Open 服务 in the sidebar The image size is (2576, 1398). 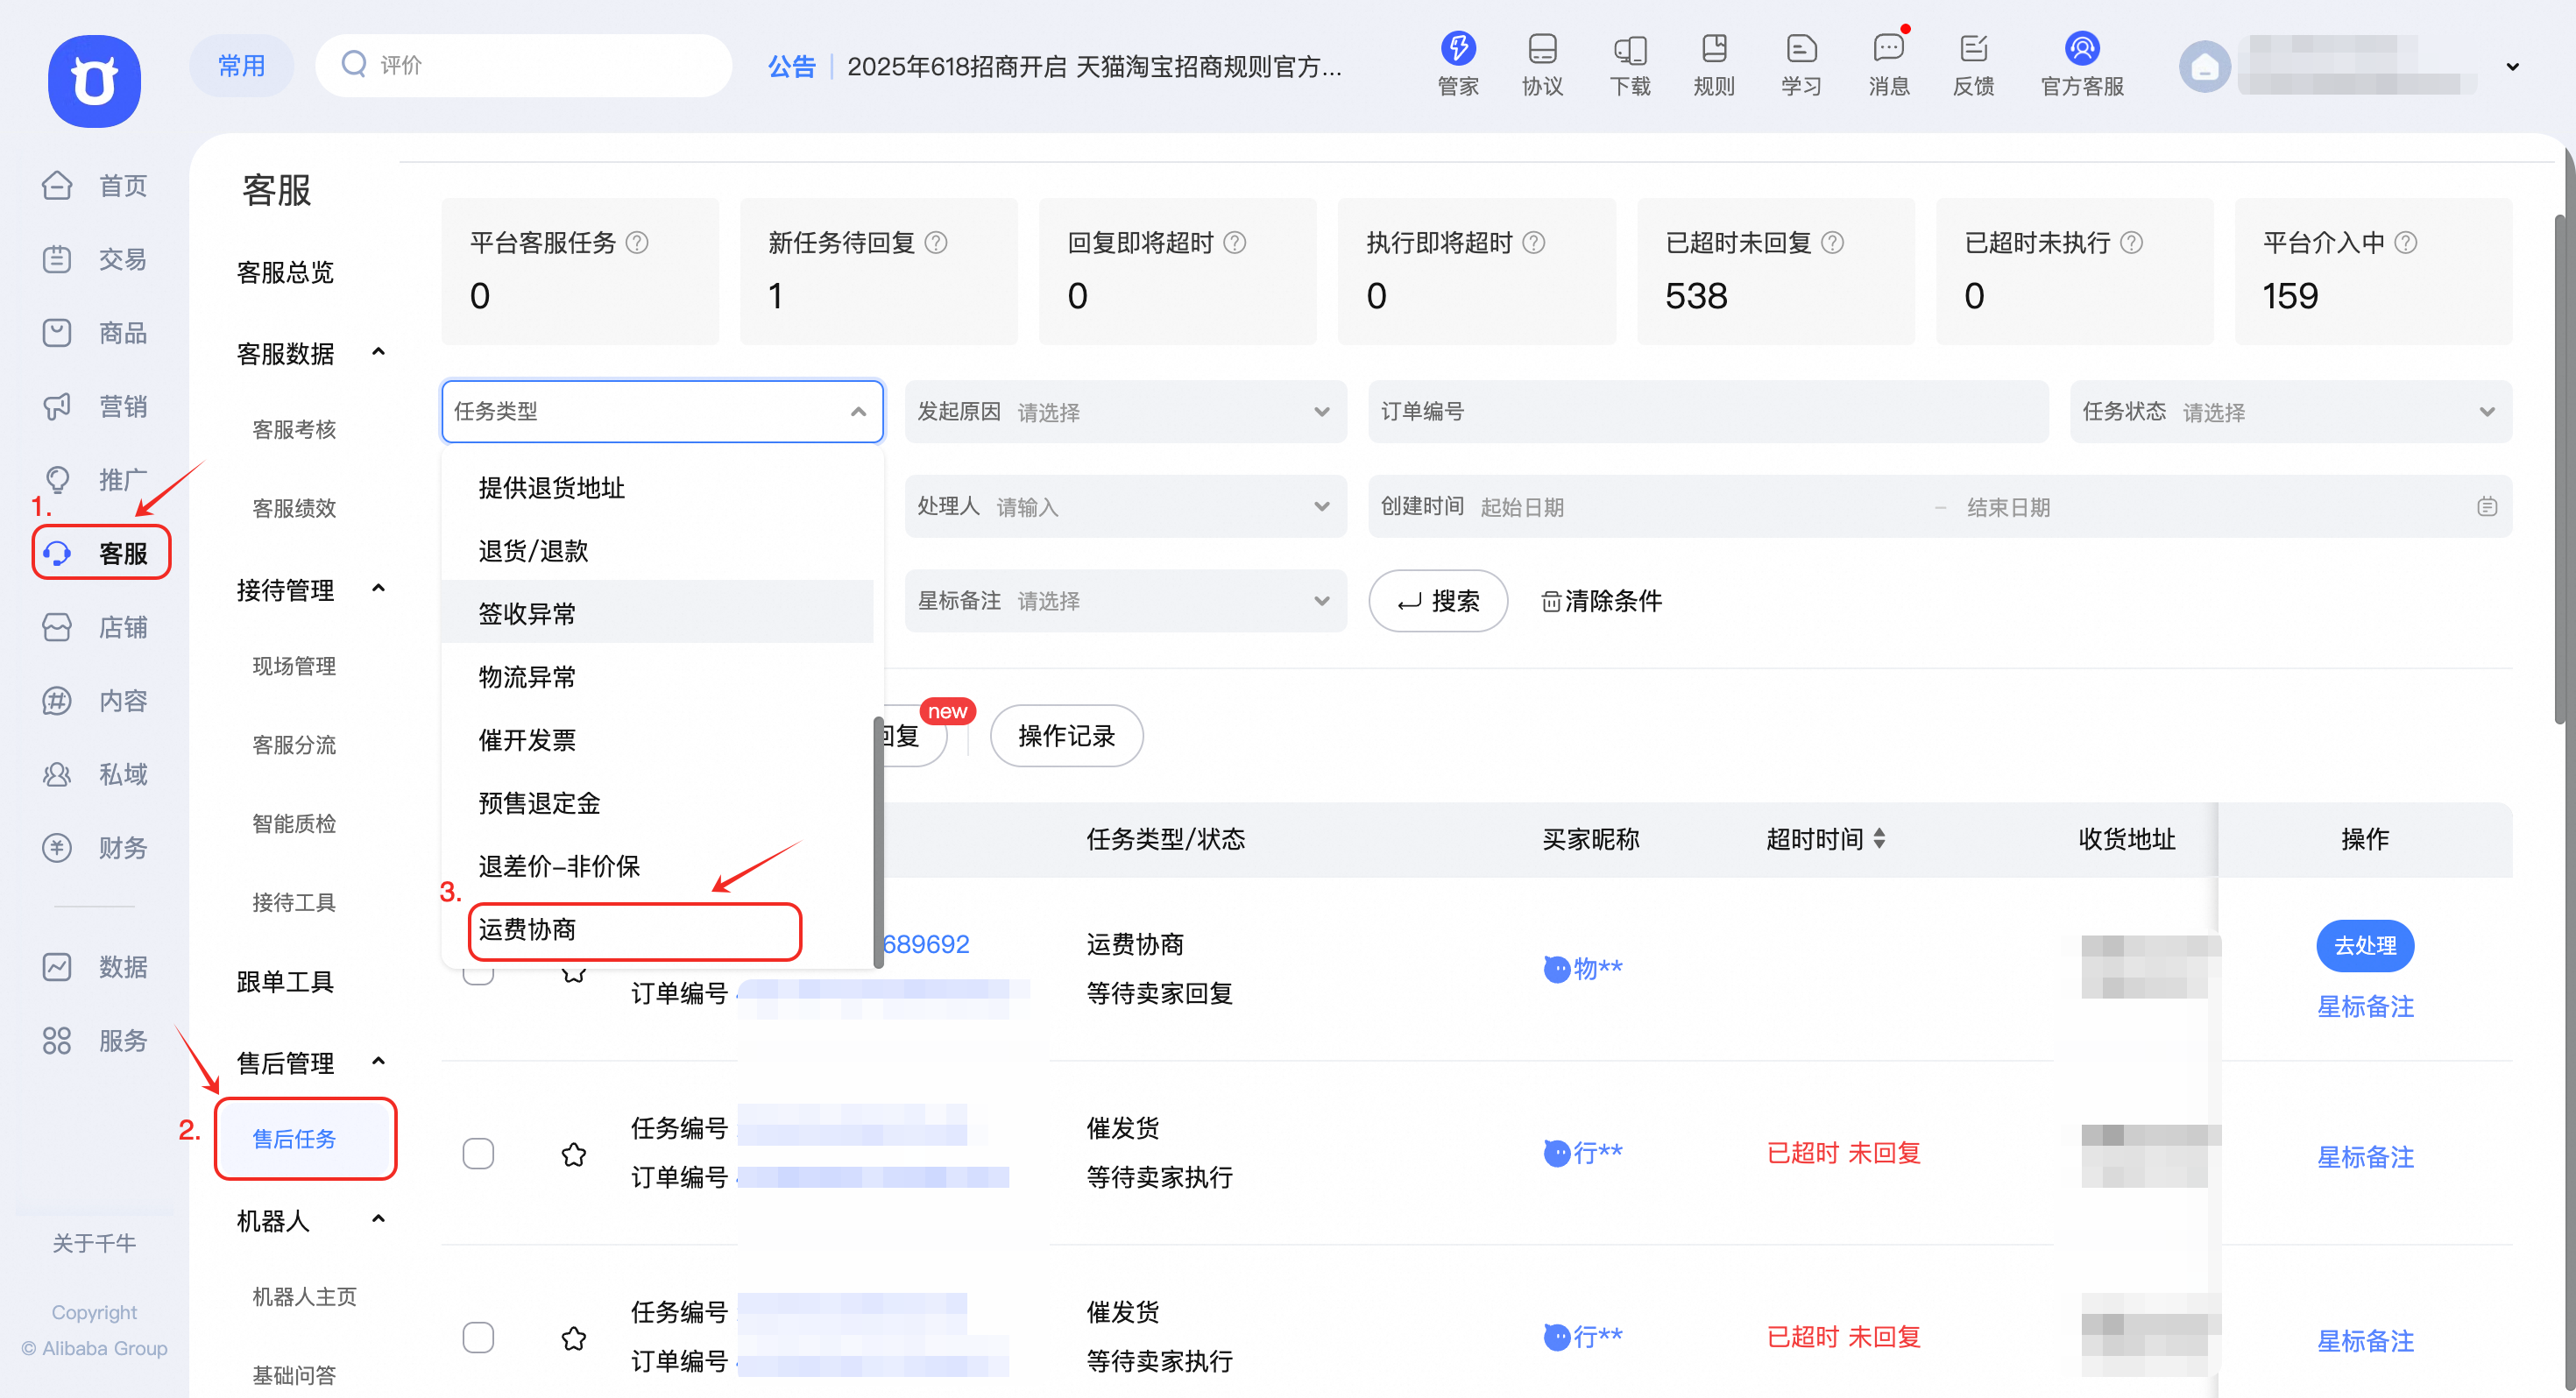(95, 1041)
